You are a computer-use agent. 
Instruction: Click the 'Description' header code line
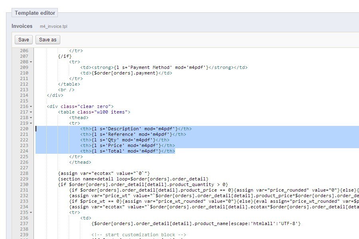136,129
